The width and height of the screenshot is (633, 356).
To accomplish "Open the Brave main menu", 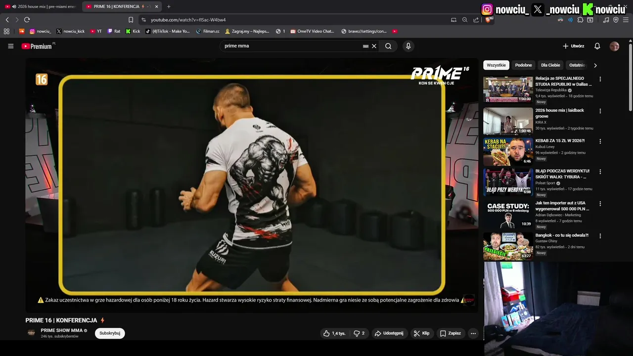I will pos(626,20).
